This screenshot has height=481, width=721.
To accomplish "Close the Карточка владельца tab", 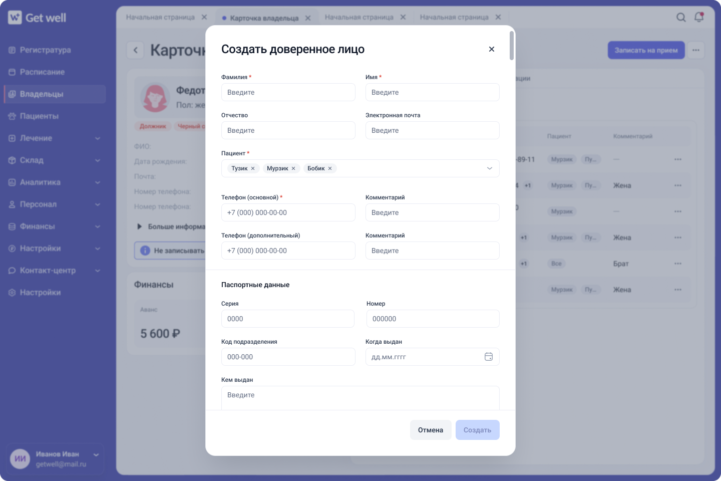I will pyautogui.click(x=308, y=18).
